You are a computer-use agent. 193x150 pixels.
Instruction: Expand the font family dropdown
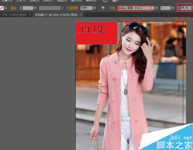coord(156,8)
